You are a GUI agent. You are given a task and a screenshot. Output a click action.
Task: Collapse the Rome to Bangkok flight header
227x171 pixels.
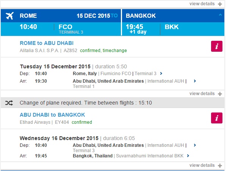220,15
